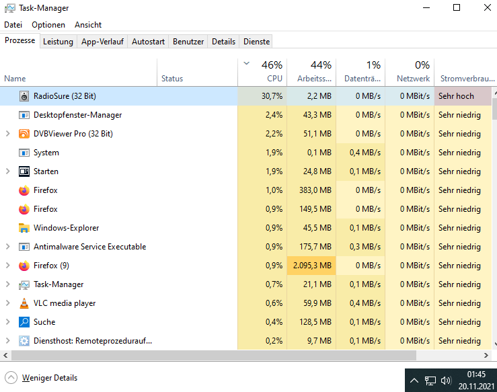The width and height of the screenshot is (497, 392).
Task: Open the Optionen menu
Action: pyautogui.click(x=48, y=25)
